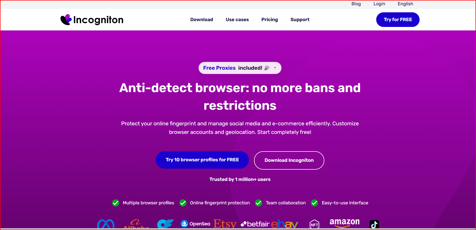Click the eBay logo
Image resolution: width=476 pixels, height=230 pixels.
(x=284, y=224)
